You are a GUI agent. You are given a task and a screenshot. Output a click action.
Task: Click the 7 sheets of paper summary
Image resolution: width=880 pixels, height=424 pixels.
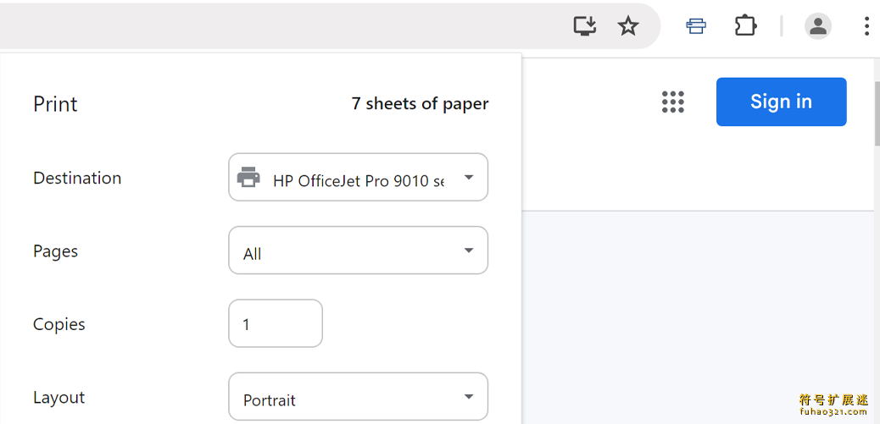[420, 103]
